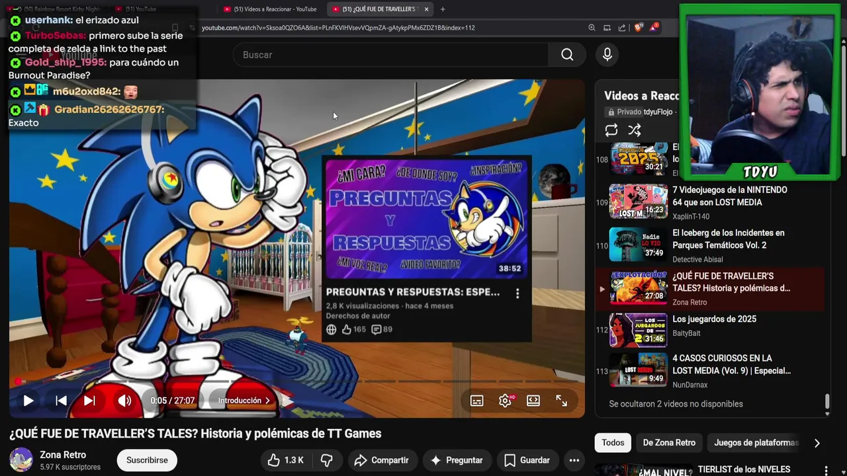
Task: Click the browser address bar URL
Action: pos(338,28)
